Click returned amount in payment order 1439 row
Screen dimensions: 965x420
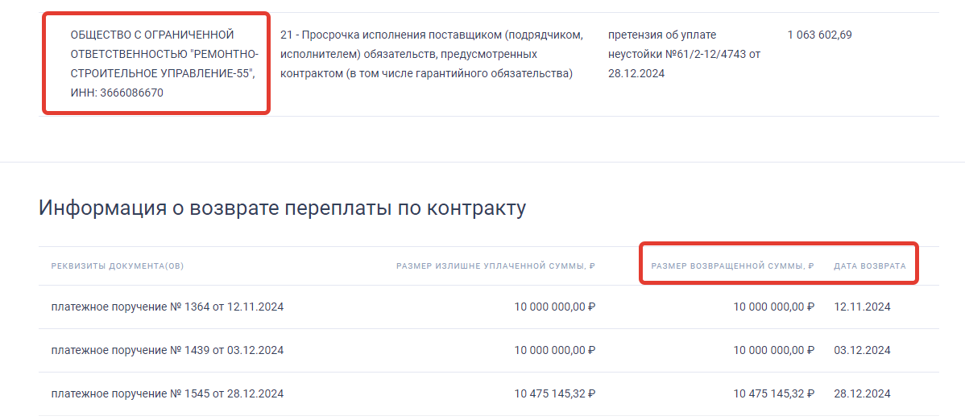[x=773, y=351]
